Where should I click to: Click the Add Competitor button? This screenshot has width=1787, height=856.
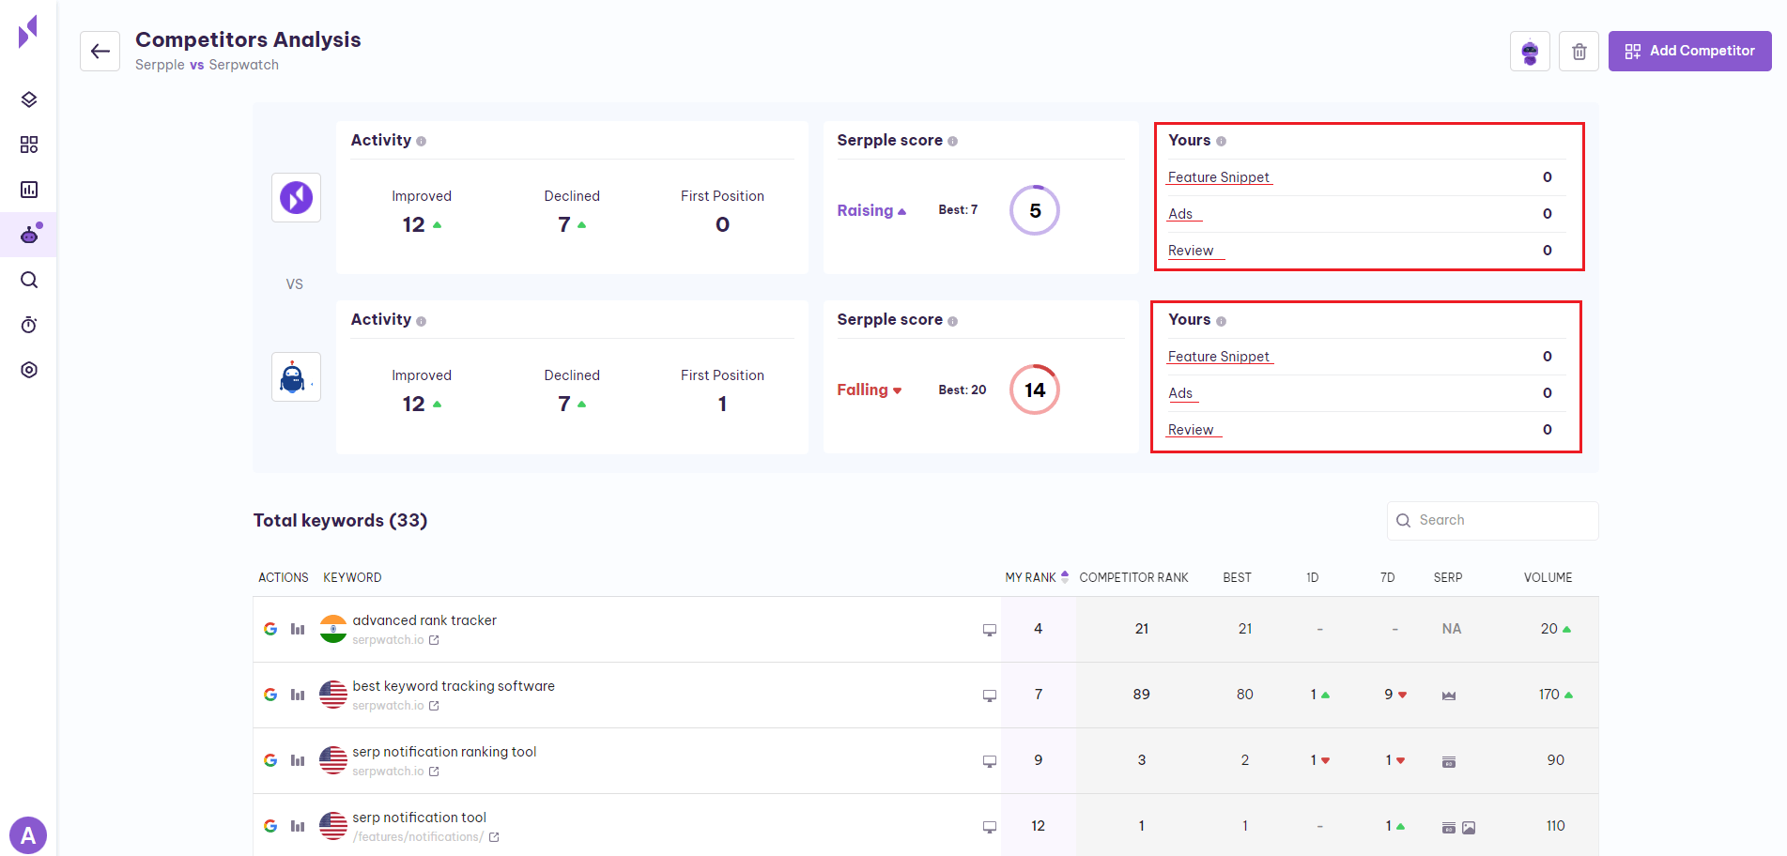pyautogui.click(x=1689, y=51)
